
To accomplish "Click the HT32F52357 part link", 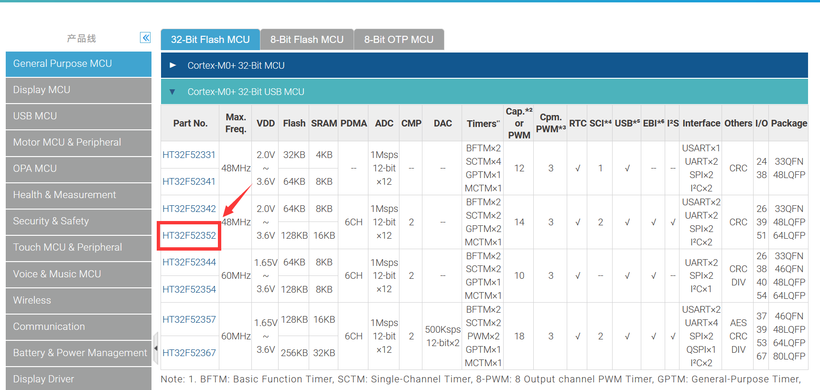I will pos(189,319).
